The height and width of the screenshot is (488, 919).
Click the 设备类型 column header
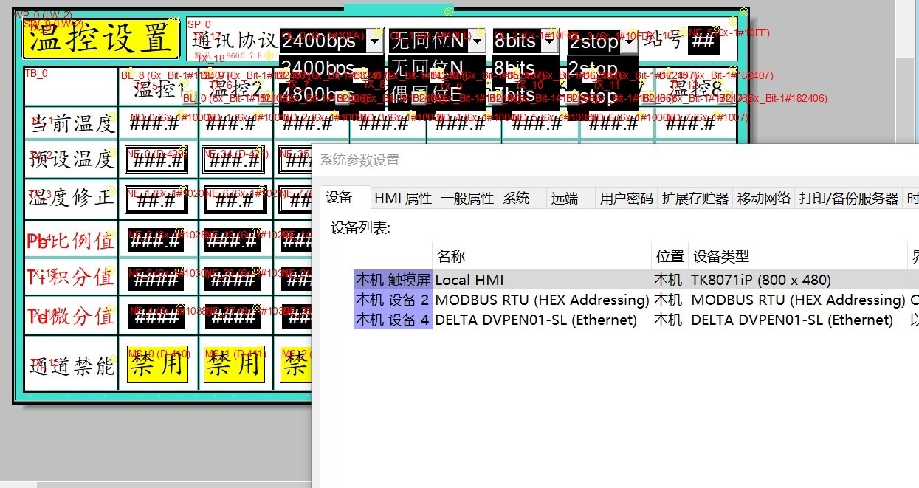point(797,256)
